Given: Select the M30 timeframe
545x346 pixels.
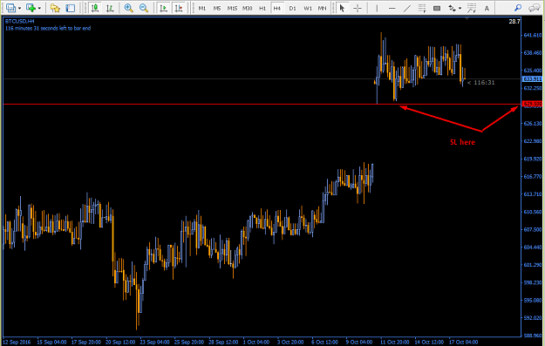Looking at the screenshot, I should tap(247, 8).
